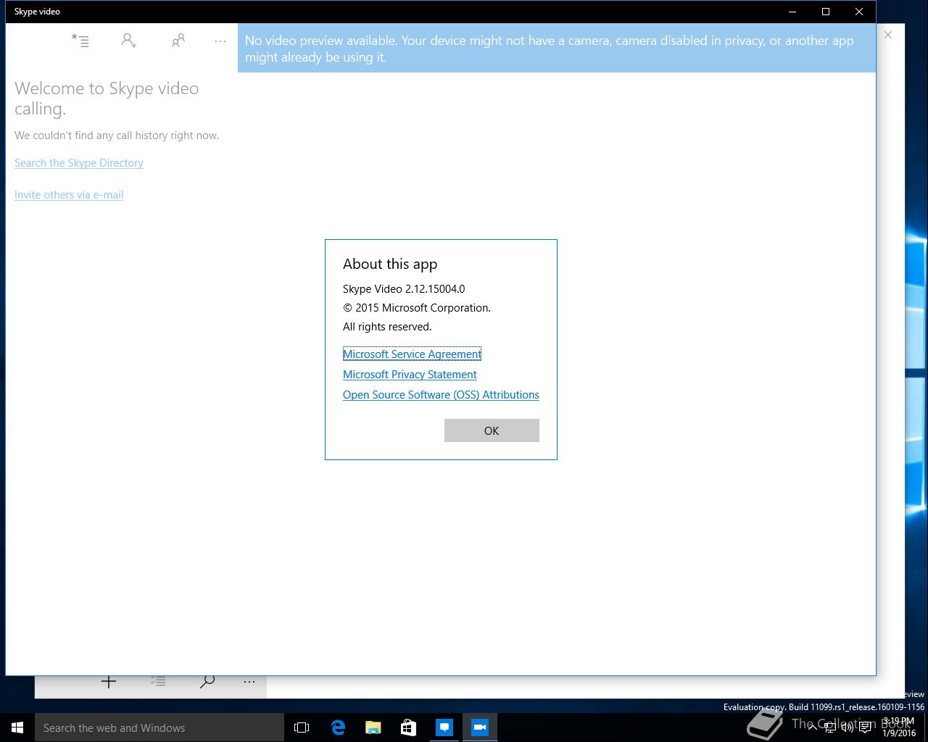Click the add contact icon
This screenshot has height=742, width=928.
tap(129, 41)
